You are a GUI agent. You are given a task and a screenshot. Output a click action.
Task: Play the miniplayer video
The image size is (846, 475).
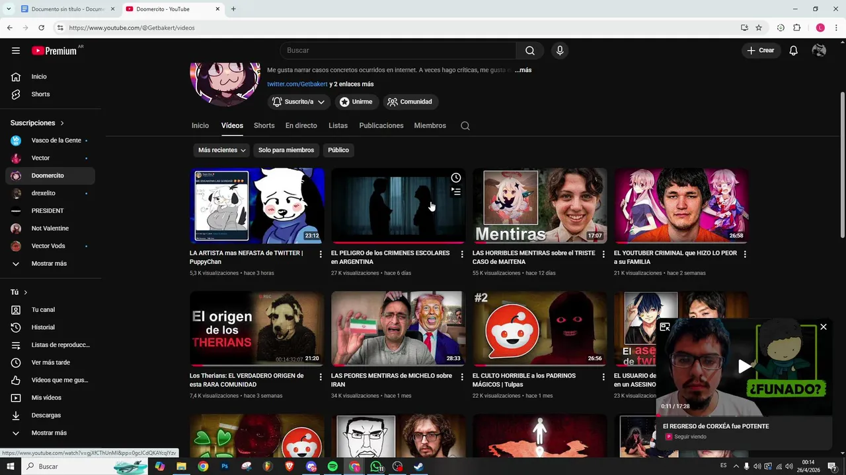[x=744, y=367]
